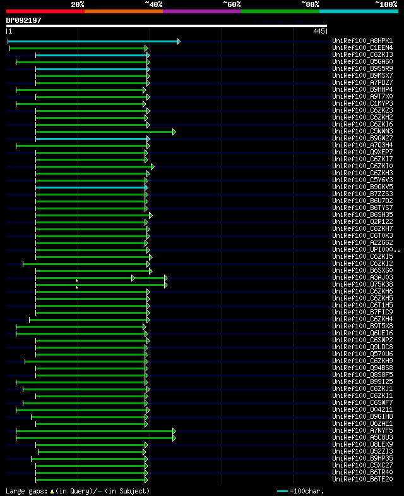Click the UniRef100_B6SXG0 label
This screenshot has height=496, width=404.
click(362, 271)
